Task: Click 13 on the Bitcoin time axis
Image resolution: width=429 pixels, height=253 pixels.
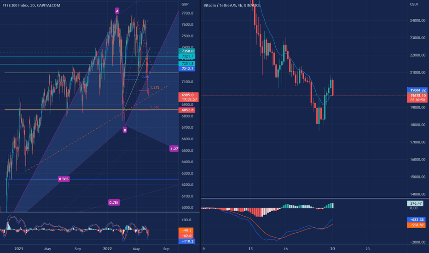Action: [x=250, y=248]
